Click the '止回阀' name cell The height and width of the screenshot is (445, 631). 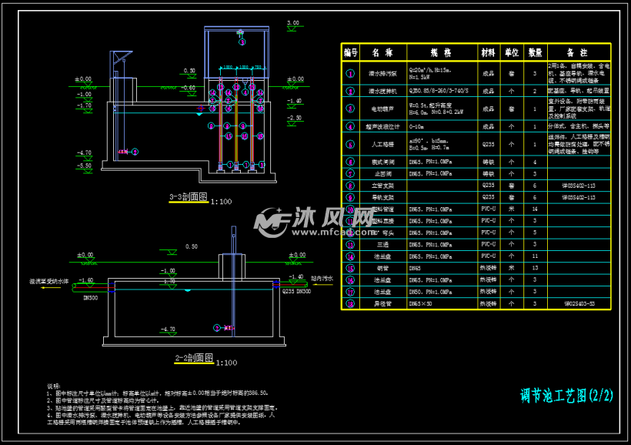click(x=382, y=174)
